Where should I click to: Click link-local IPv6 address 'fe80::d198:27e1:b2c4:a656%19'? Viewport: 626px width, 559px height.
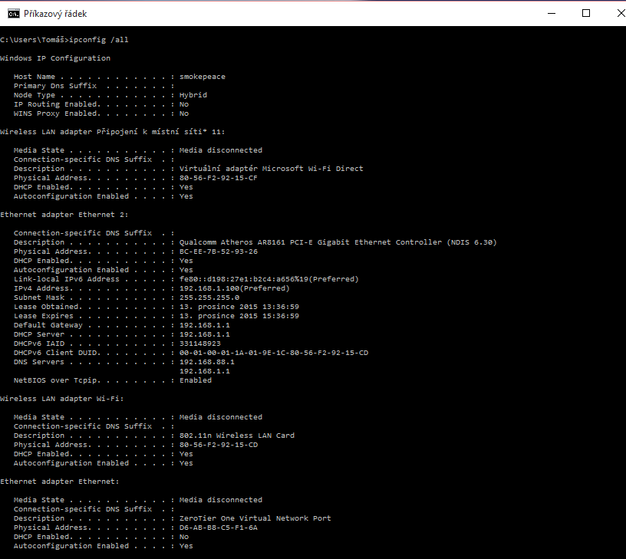pyautogui.click(x=244, y=279)
